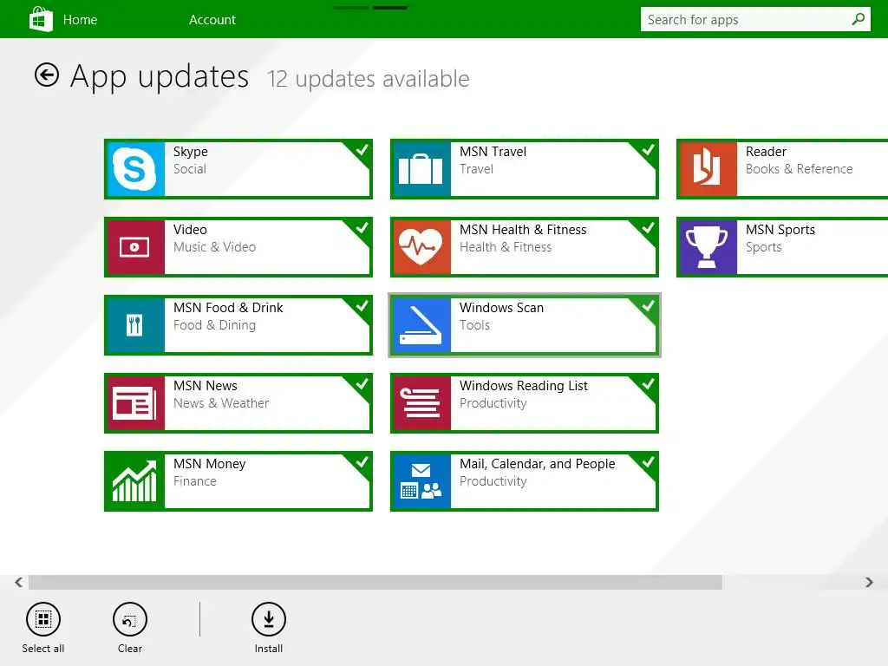Click the Video title text
Viewport: 888px width, 666px height.
coord(190,230)
